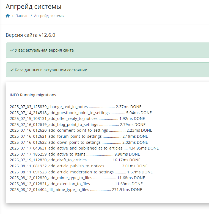Click the Апгрейд системы page title
Image resolution: width=209 pixels, height=214 pixels.
coord(34,7)
